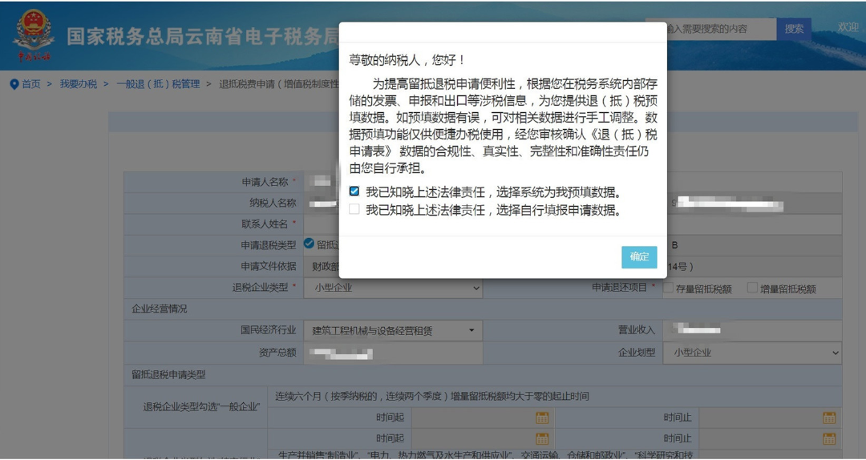The image size is (866, 460).
Task: Click 尊敬的纳税人，您好！ greeting text
Action: (x=408, y=60)
